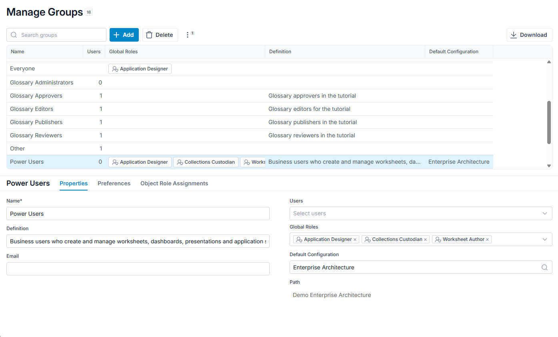This screenshot has width=558, height=337.
Task: Open the Object Role Assignments tab
Action: pyautogui.click(x=174, y=183)
